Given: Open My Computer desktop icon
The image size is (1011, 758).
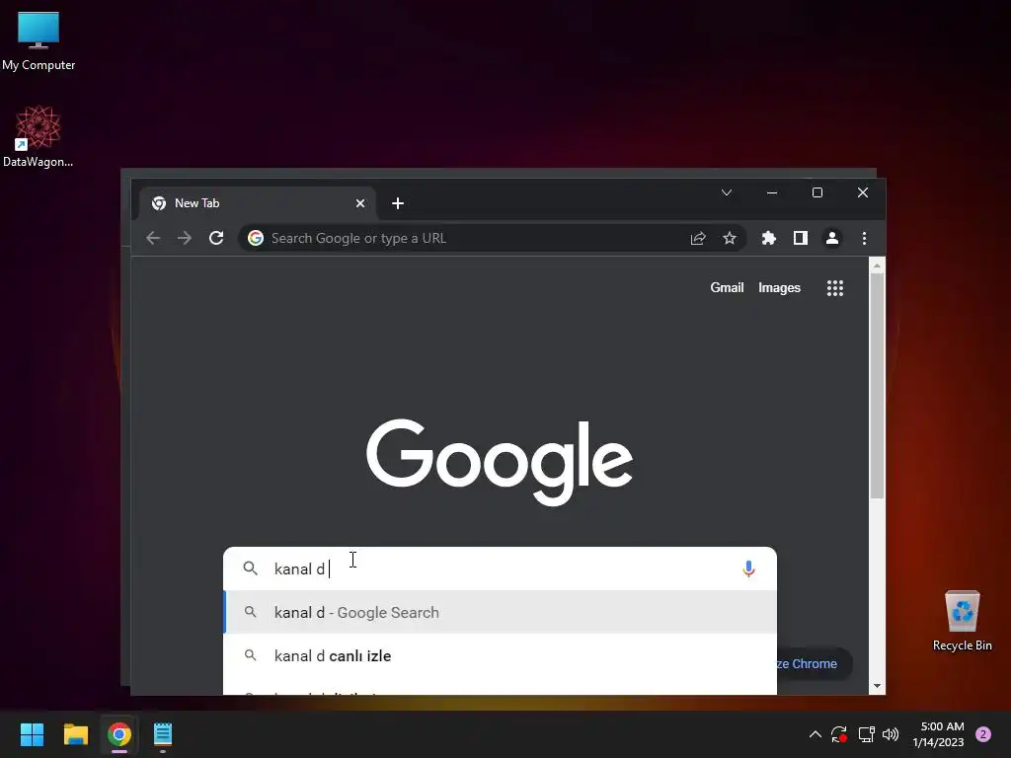Looking at the screenshot, I should (39, 41).
